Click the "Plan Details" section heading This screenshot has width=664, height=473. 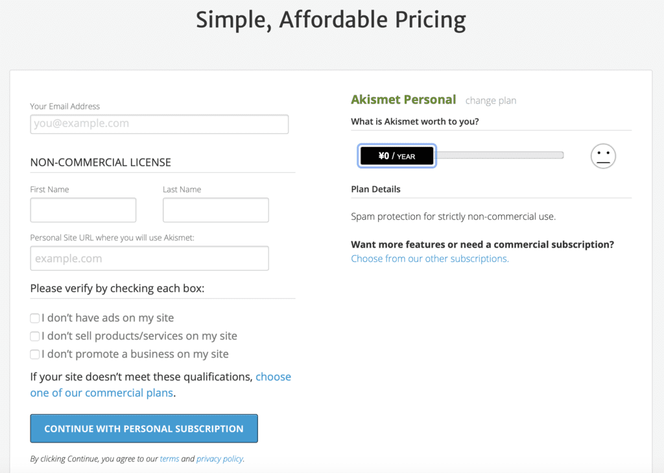375,189
